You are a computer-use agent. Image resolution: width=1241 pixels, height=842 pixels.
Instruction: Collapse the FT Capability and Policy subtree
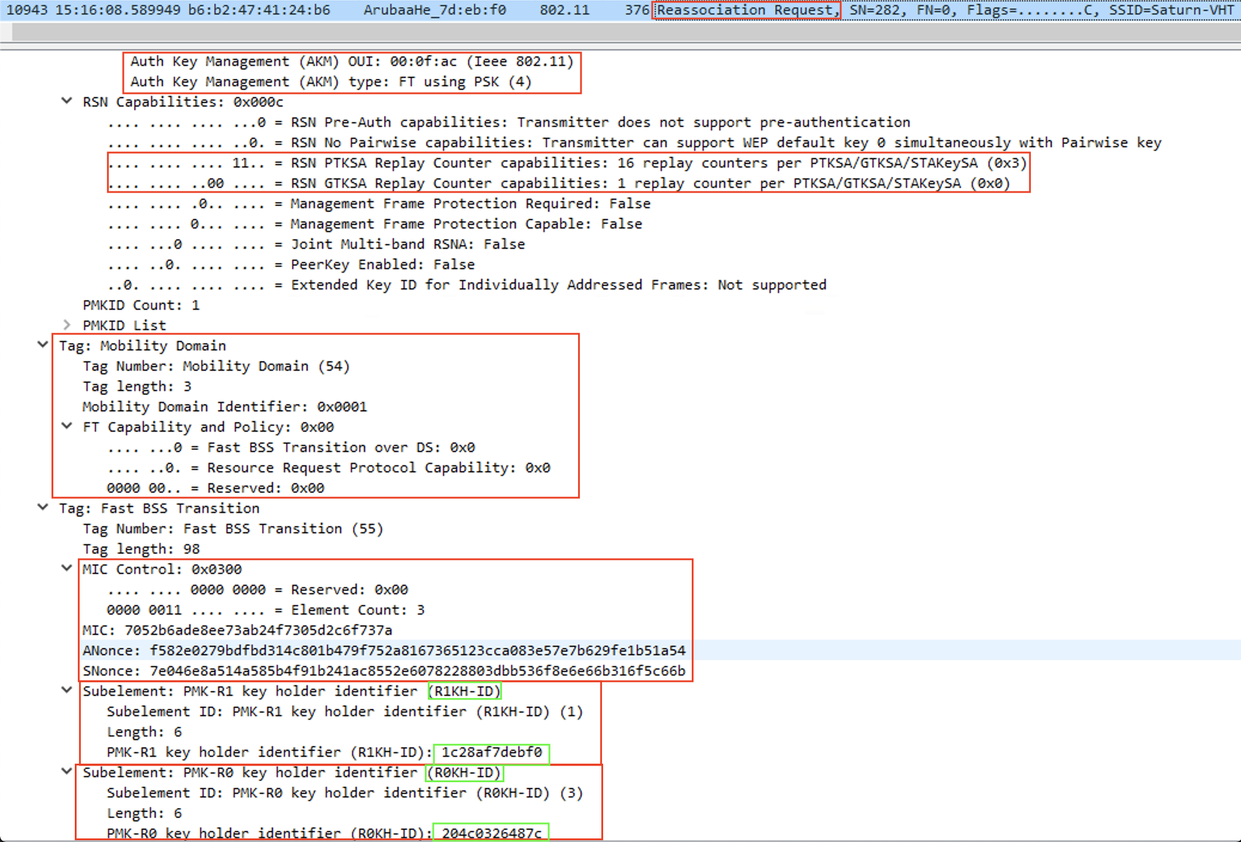(x=66, y=426)
